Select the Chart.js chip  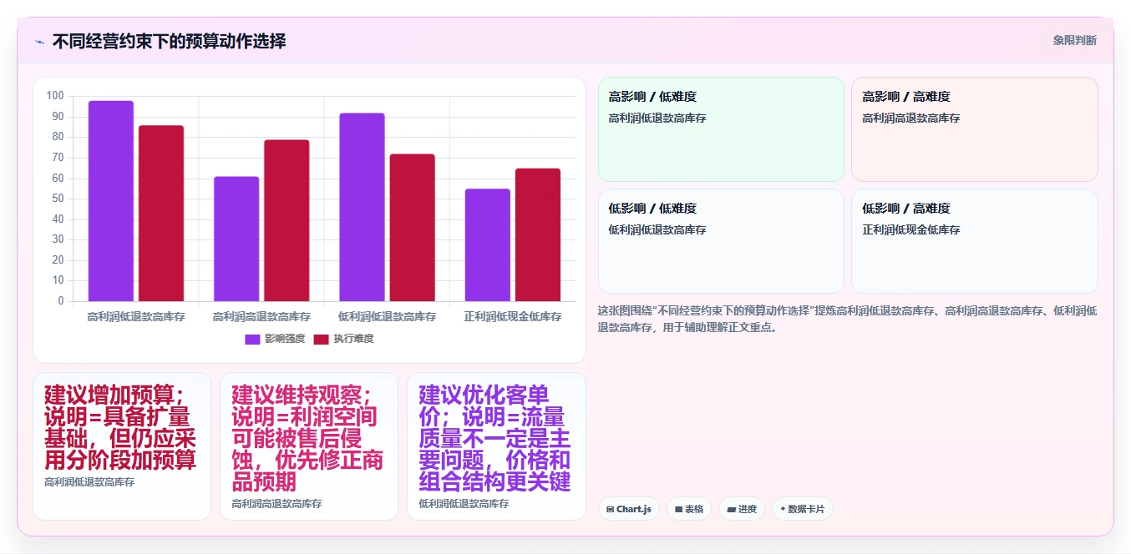click(629, 509)
